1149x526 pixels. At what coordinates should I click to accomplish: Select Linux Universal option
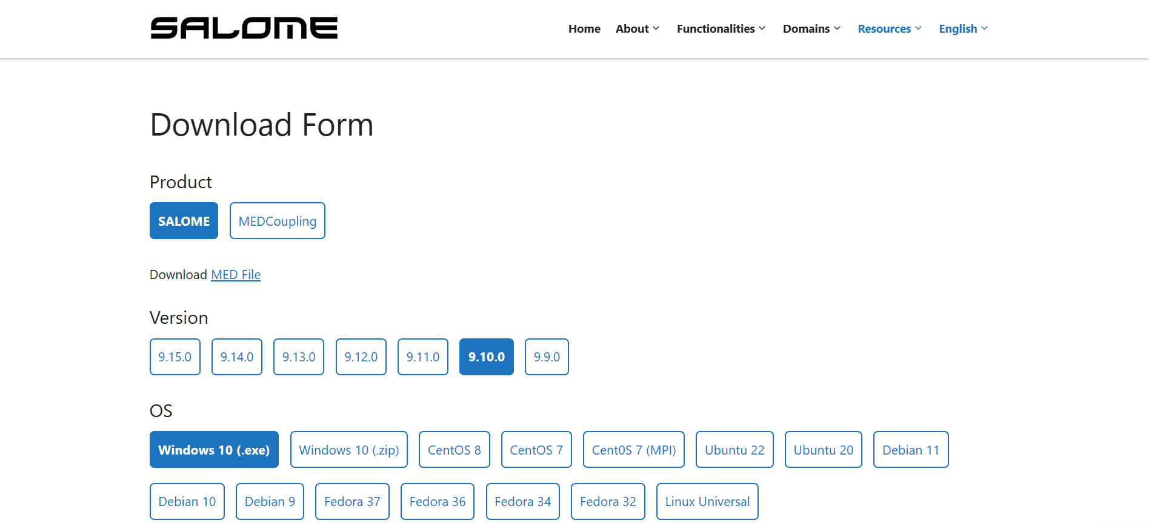pos(707,502)
